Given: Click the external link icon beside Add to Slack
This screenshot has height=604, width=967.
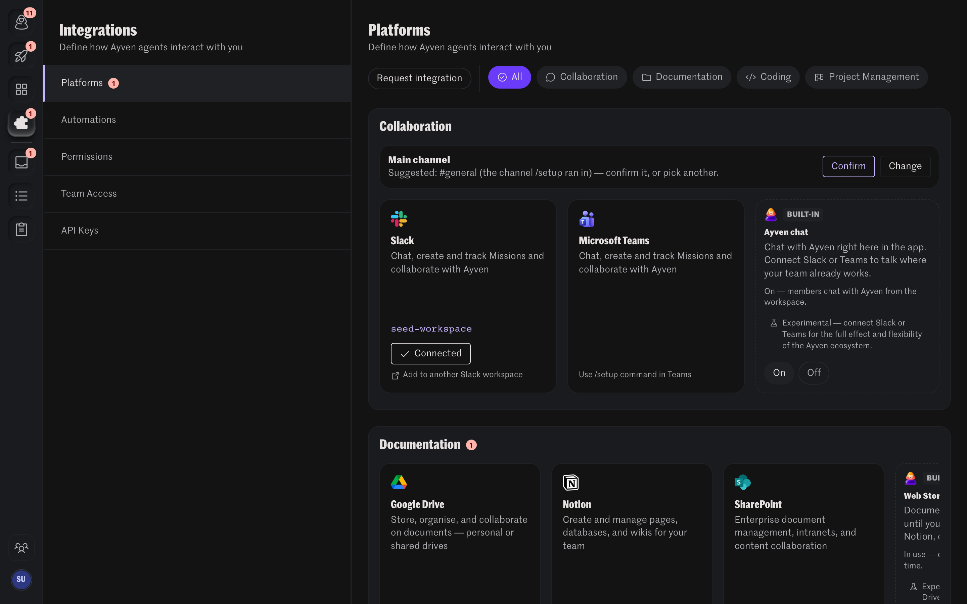Looking at the screenshot, I should click(395, 375).
